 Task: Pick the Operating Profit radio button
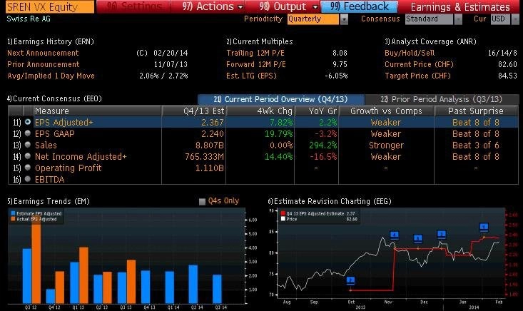[x=28, y=168]
